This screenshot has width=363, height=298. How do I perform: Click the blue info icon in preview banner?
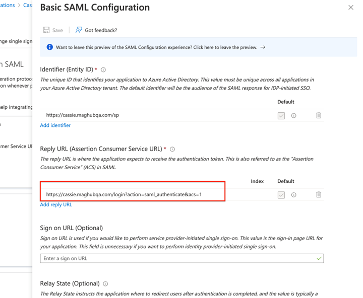[49, 47]
